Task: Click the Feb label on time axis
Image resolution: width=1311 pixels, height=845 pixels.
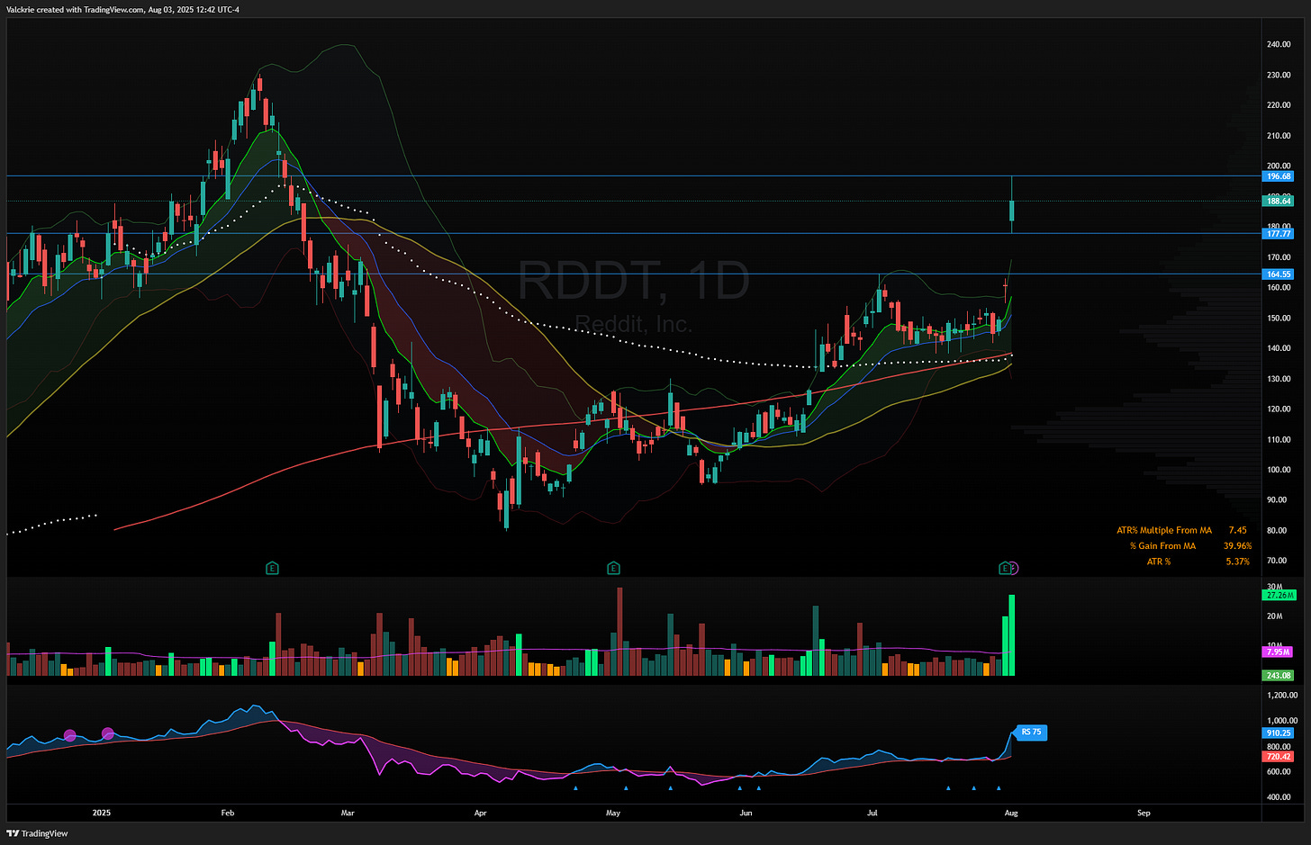Action: click(x=228, y=813)
